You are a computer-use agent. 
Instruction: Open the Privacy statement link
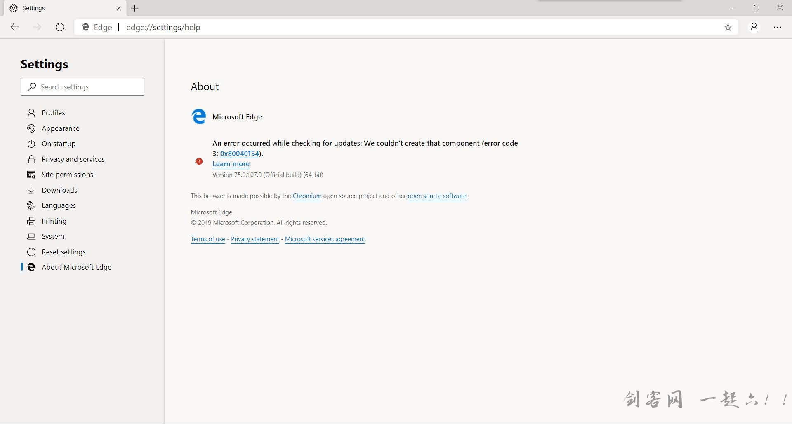coord(255,239)
